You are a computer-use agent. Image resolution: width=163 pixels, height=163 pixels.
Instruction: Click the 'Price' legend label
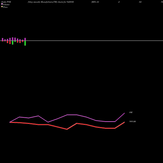click(x=5, y=7)
